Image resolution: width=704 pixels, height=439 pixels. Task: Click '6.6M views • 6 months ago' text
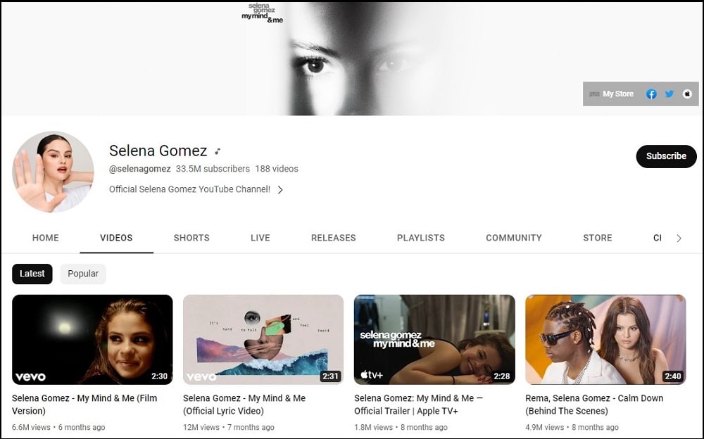pyautogui.click(x=58, y=427)
